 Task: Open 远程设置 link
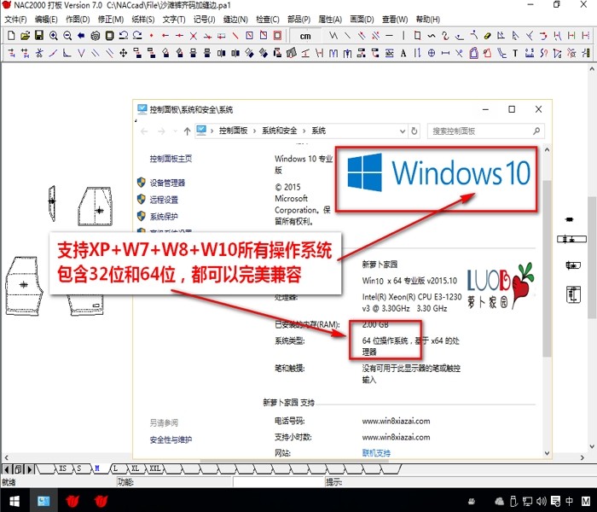[x=164, y=200]
